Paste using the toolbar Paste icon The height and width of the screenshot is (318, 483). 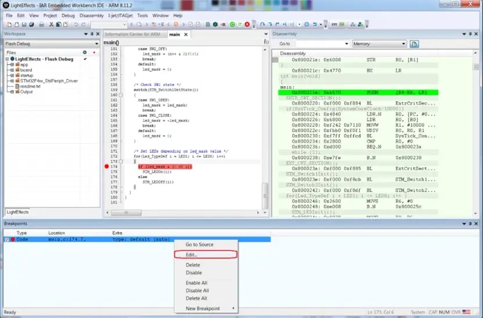pos(65,24)
